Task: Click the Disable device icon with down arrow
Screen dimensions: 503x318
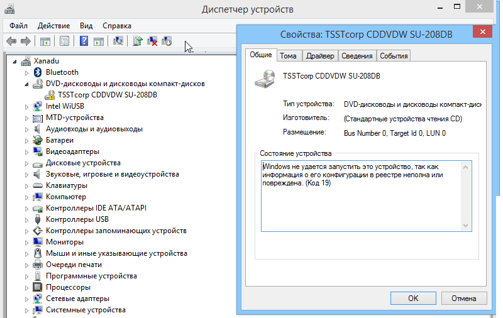Action: click(x=167, y=41)
